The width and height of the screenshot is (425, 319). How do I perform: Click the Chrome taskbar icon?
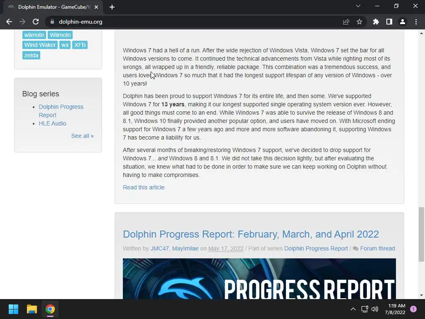pyautogui.click(x=50, y=309)
